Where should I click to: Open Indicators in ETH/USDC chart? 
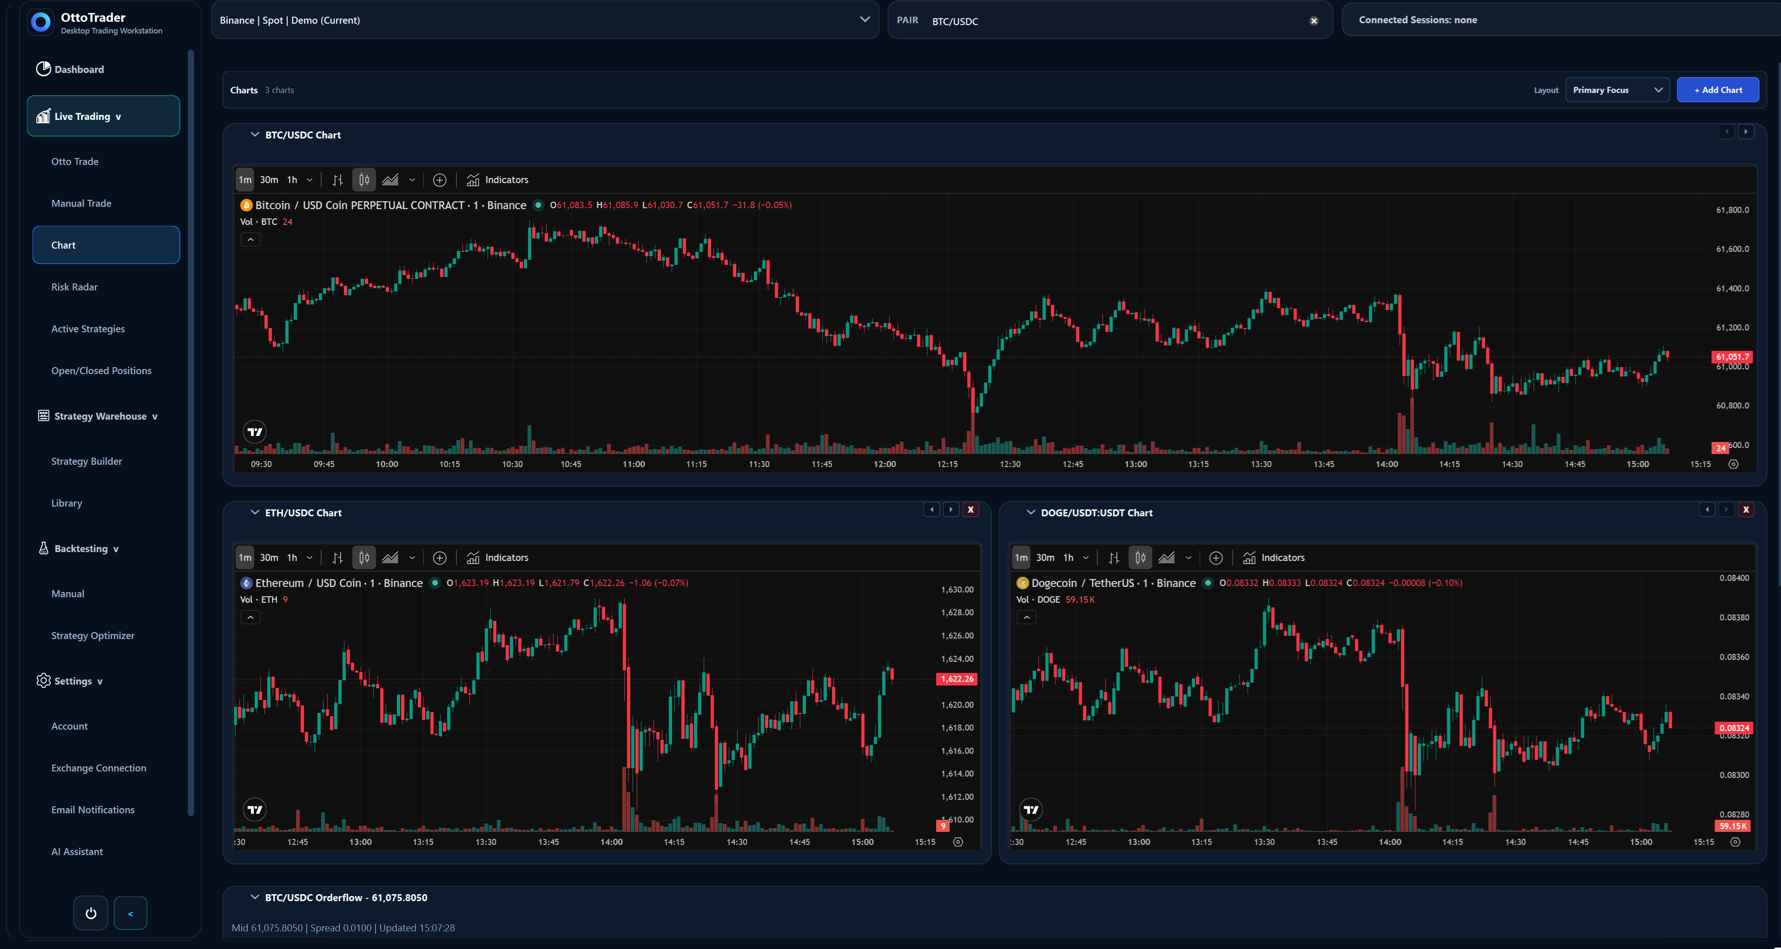pos(498,558)
